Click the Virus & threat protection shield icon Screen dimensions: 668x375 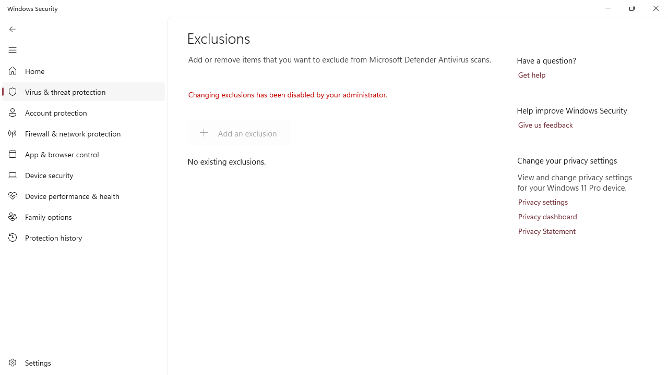pos(13,92)
